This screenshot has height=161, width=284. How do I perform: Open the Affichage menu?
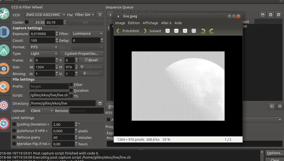pyautogui.click(x=150, y=23)
